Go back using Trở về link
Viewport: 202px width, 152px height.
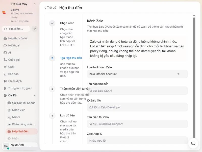click(x=50, y=8)
